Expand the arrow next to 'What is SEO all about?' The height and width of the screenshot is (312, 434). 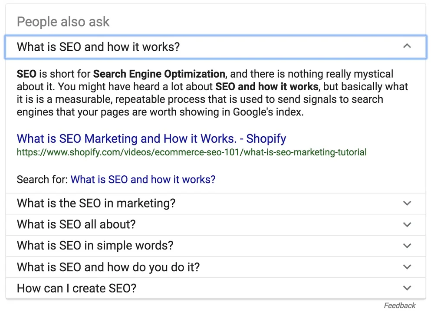point(407,224)
